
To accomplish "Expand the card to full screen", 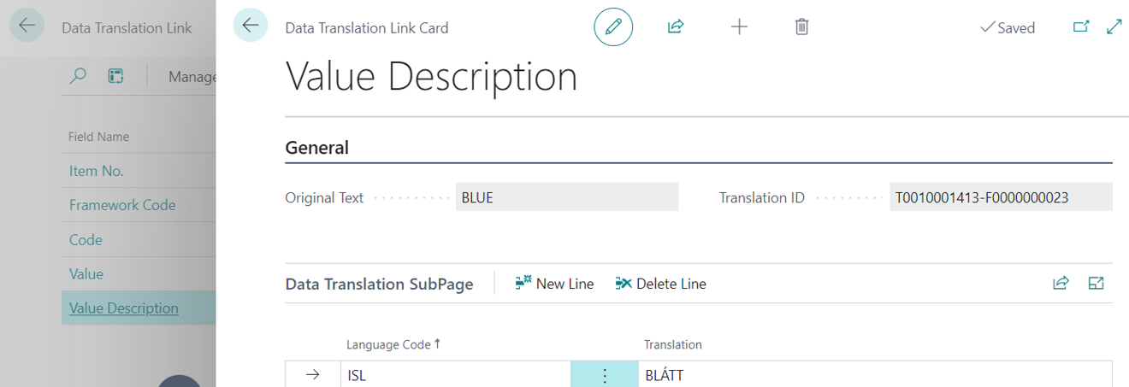I will coord(1114,27).
